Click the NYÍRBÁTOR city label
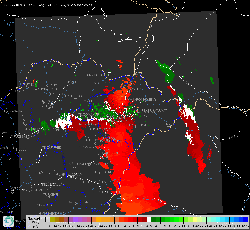This screenshot has width=250, height=230. tap(138, 125)
